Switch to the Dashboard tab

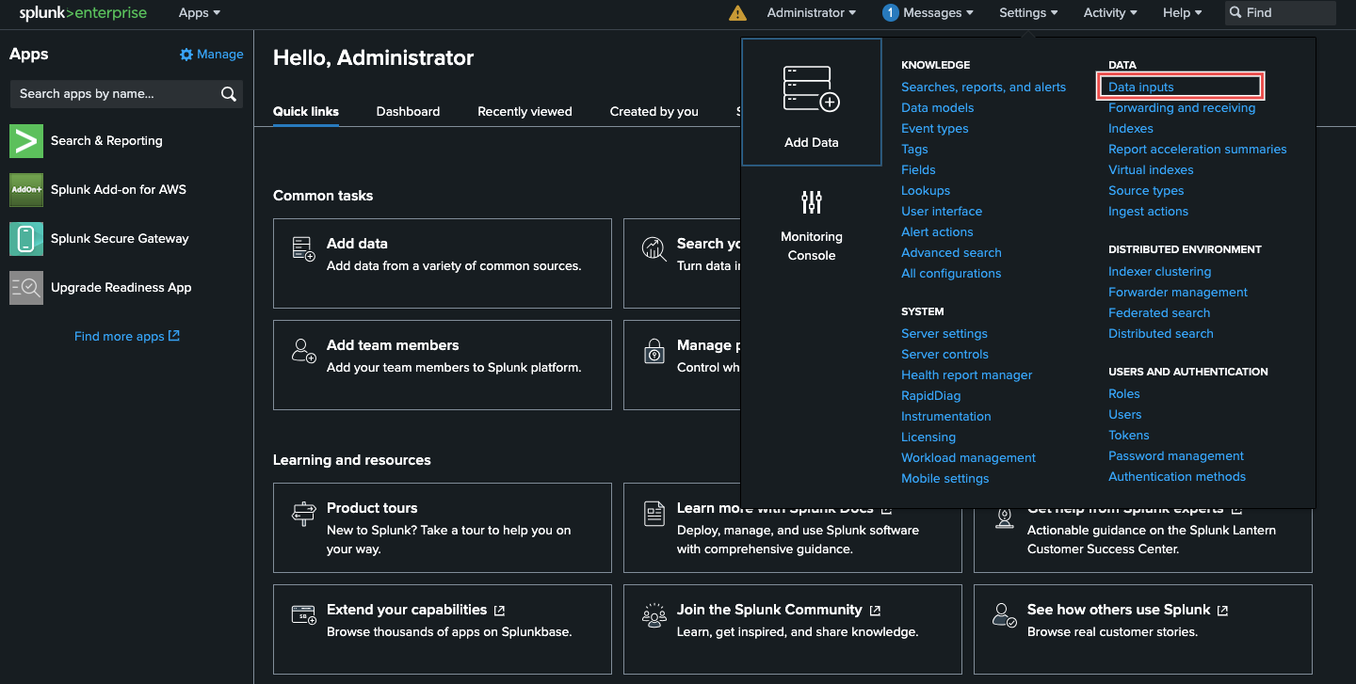[x=408, y=111]
